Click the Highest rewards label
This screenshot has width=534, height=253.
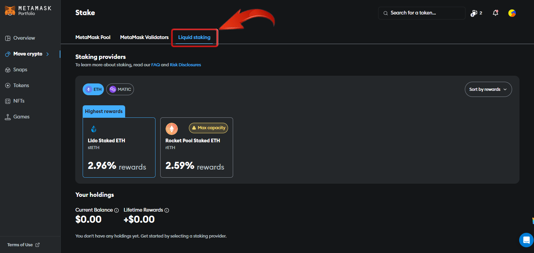(104, 111)
